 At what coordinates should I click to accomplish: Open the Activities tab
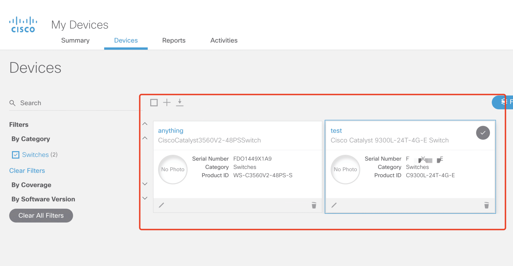224,40
